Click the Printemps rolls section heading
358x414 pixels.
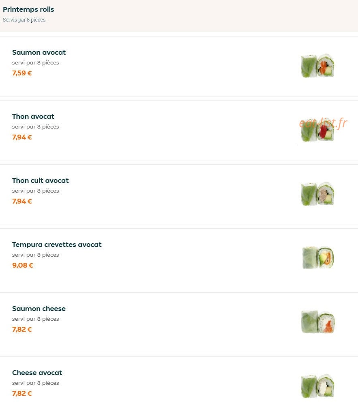click(x=28, y=9)
